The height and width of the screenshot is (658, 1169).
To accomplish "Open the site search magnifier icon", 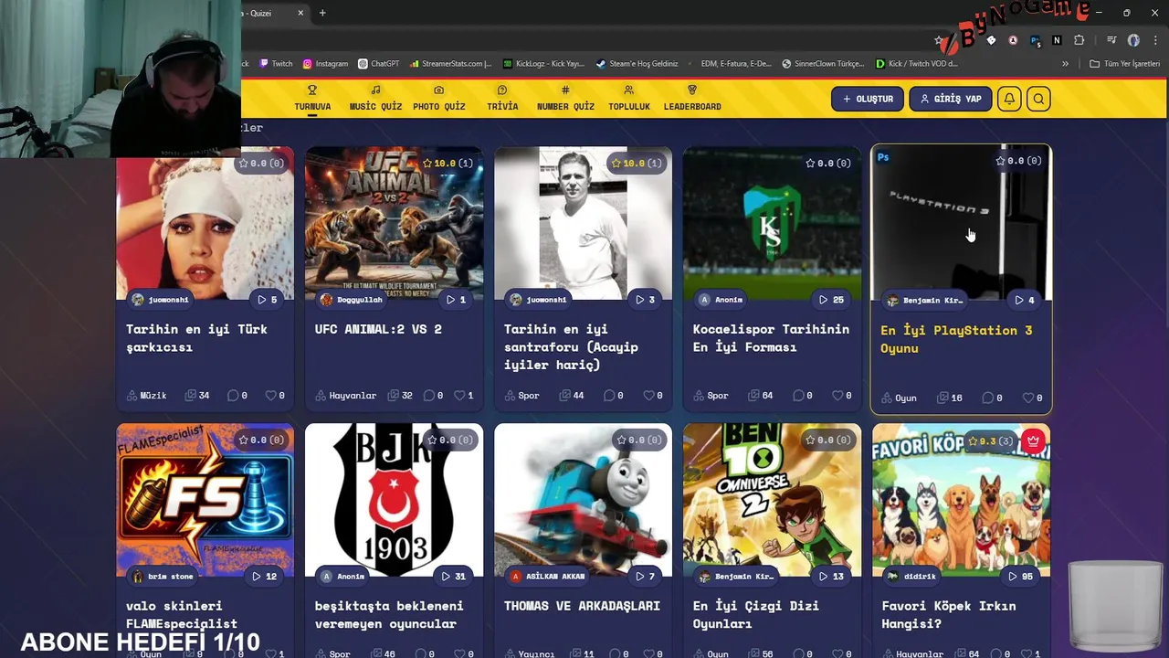I will [x=1038, y=99].
